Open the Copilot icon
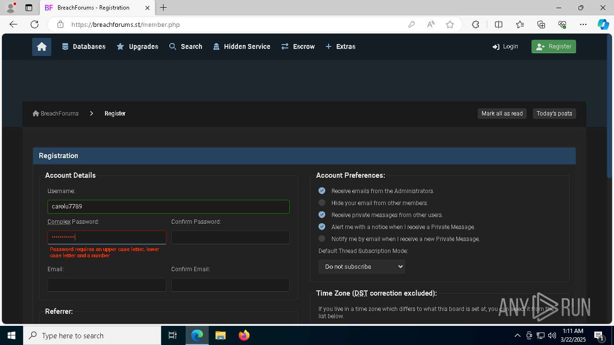Viewport: 614px width, 345px height. click(603, 24)
